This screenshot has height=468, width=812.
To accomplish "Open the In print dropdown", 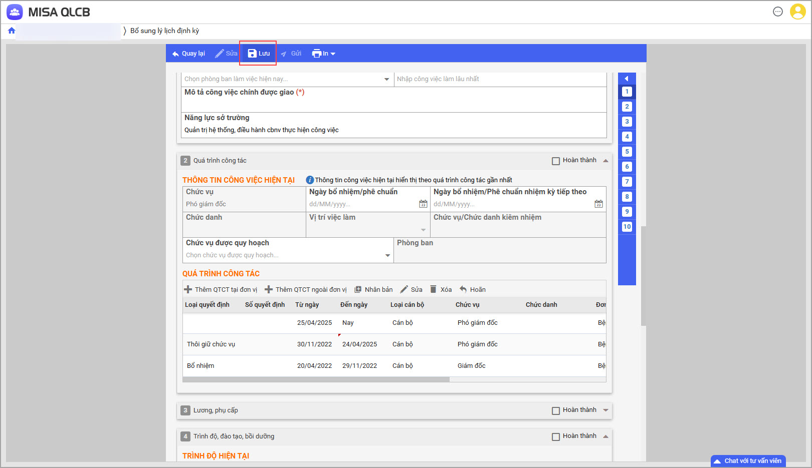I will point(324,54).
